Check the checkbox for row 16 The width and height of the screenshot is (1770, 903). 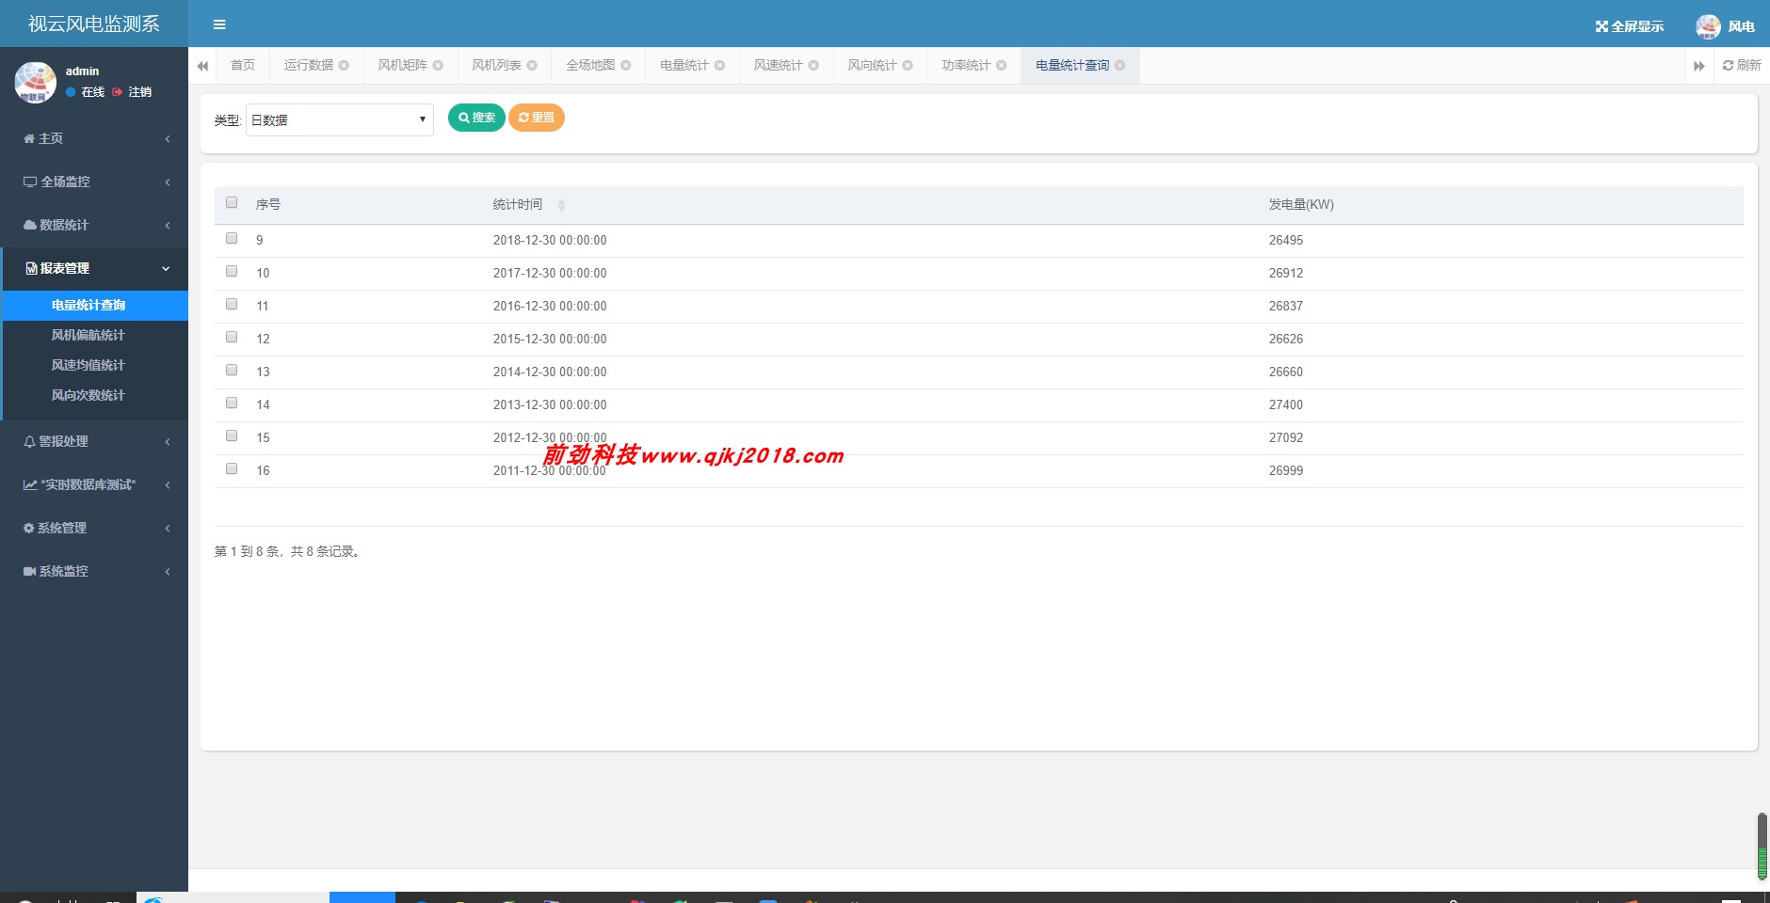231,468
